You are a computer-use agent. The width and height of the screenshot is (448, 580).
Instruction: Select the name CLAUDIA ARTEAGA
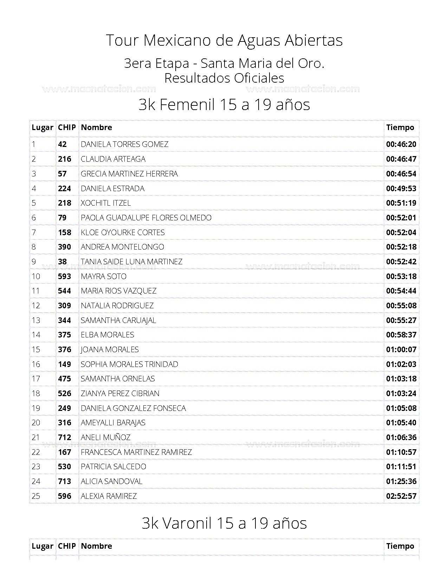[113, 159]
